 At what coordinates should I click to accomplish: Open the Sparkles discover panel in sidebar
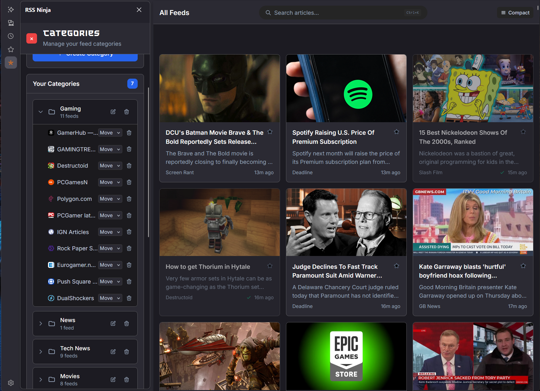coord(11,9)
